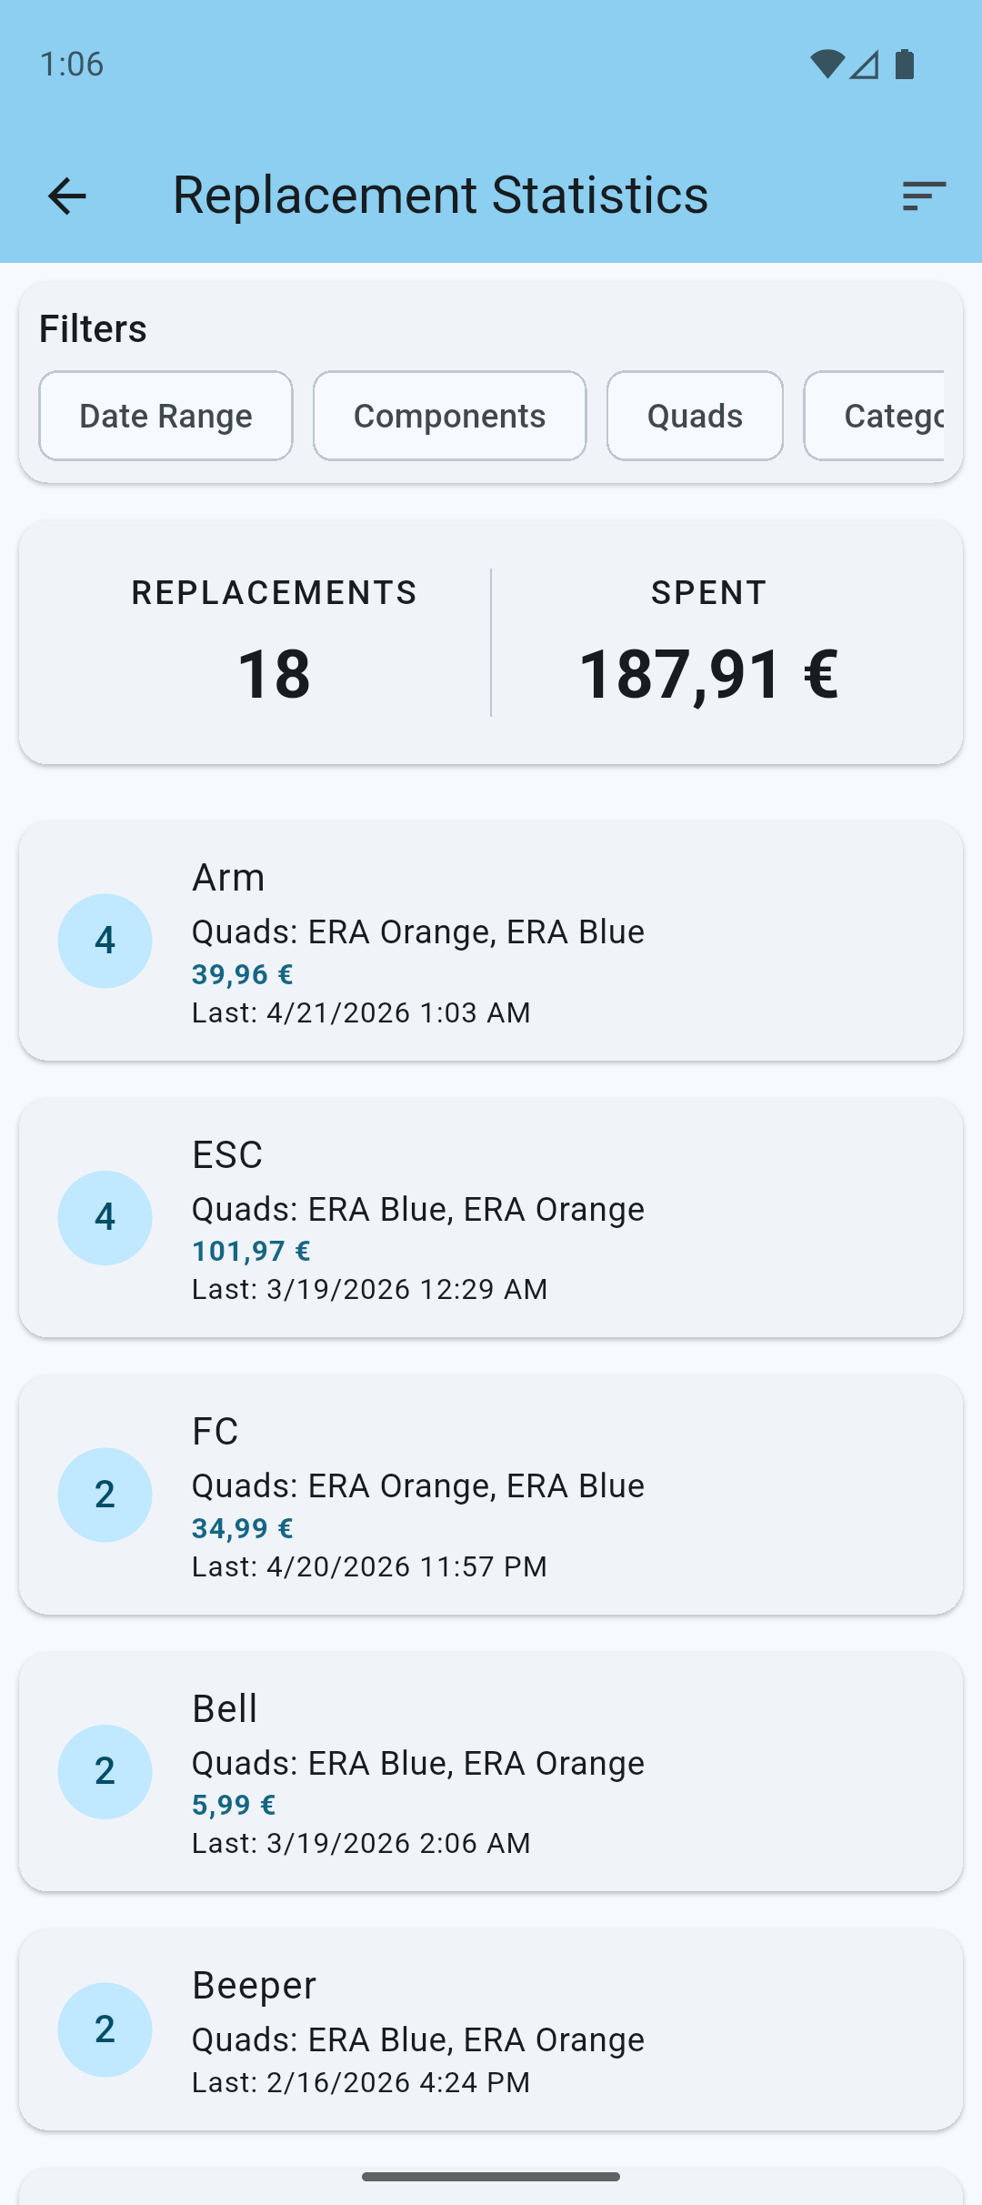Navigate back using the arrow icon

tap(66, 196)
